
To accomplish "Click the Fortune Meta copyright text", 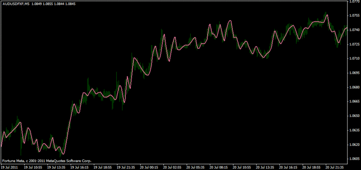I will [x=47, y=161].
